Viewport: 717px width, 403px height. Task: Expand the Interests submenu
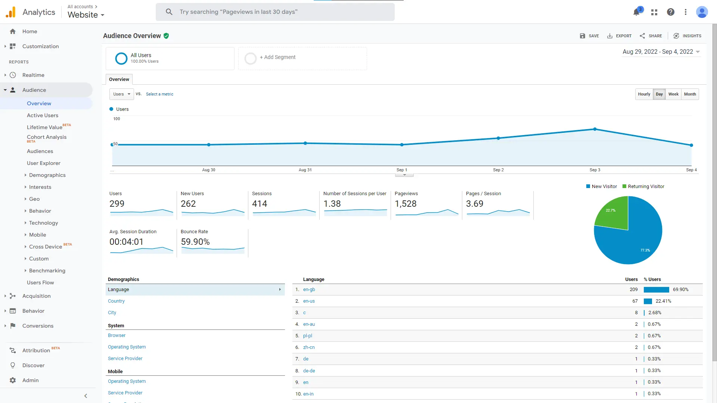coord(25,187)
